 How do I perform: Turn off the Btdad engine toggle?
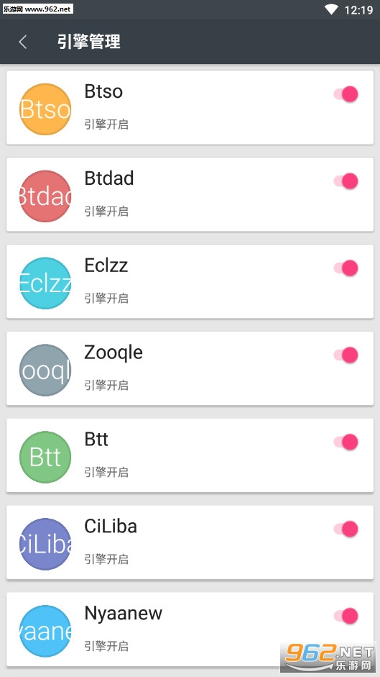click(346, 181)
